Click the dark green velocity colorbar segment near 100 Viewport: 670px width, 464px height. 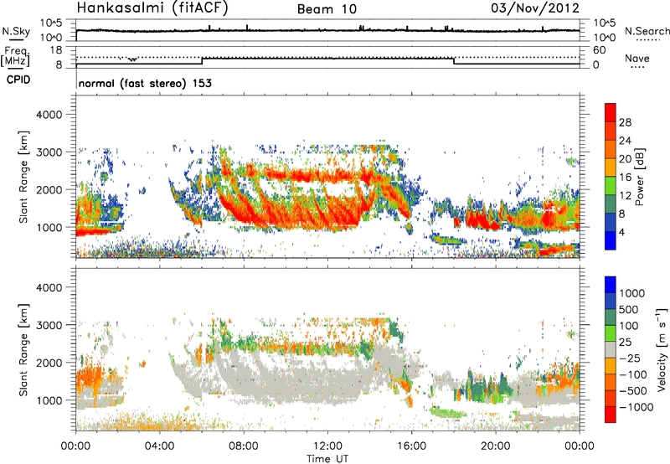tap(611, 317)
